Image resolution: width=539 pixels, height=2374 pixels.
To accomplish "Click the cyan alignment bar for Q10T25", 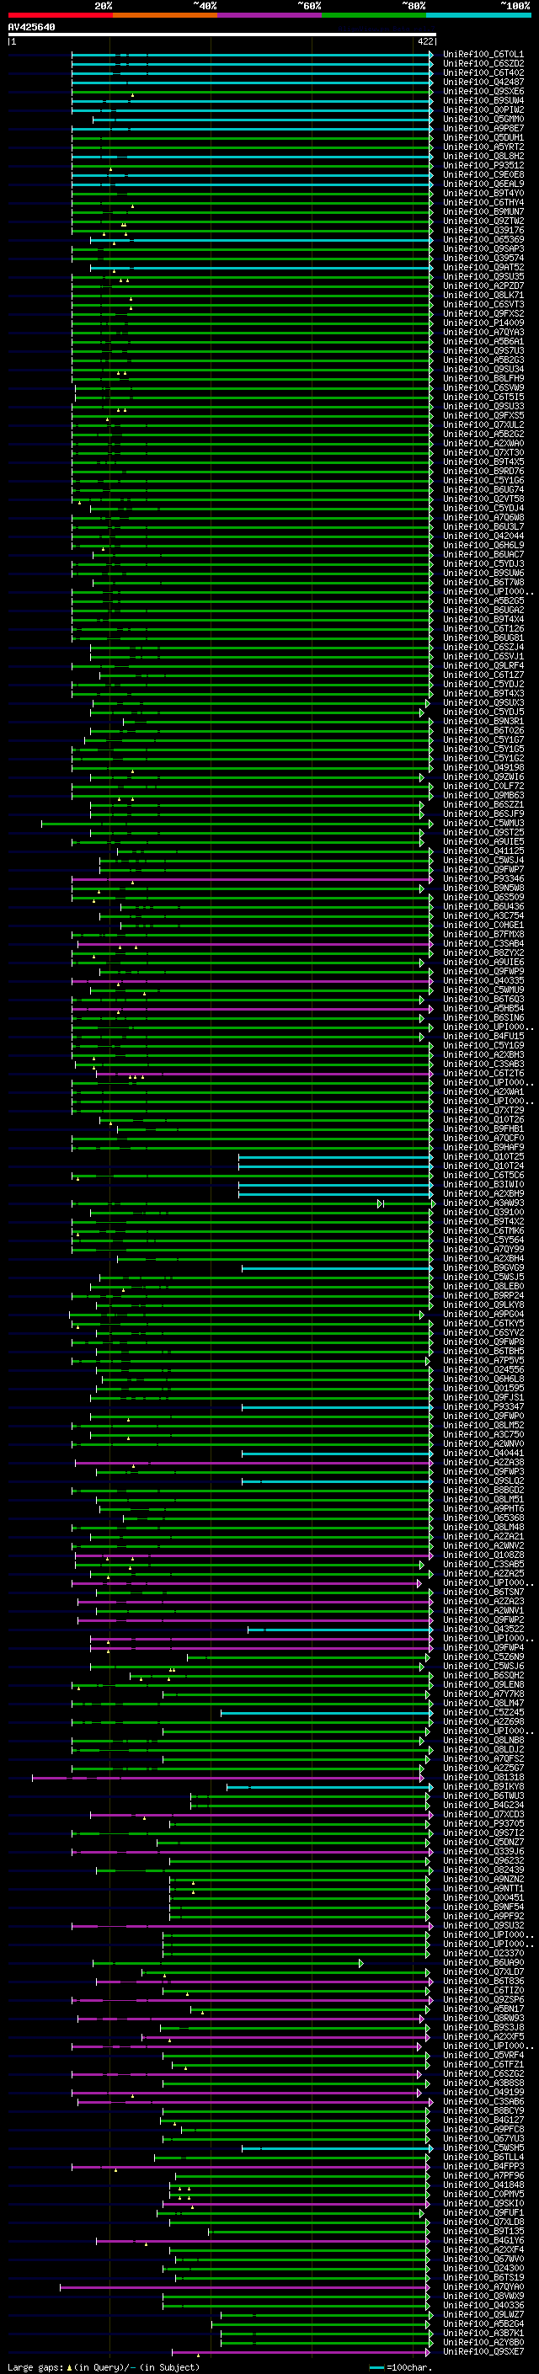I will point(335,1156).
